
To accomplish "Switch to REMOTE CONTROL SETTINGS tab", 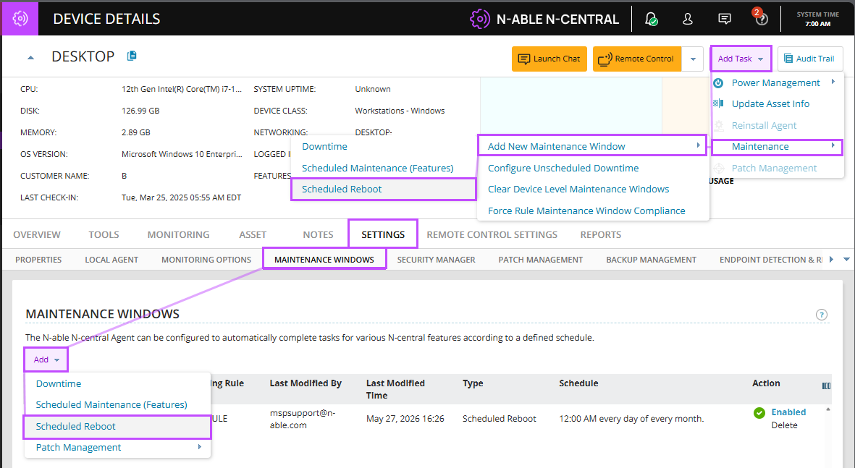I will pyautogui.click(x=492, y=235).
